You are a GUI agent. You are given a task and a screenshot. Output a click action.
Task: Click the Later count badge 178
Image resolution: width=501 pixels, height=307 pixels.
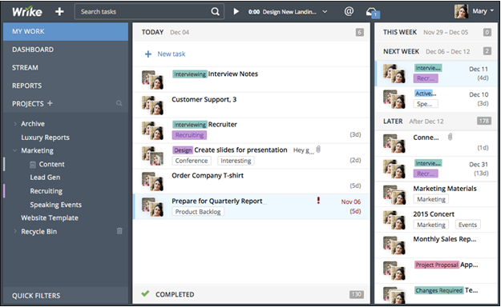[x=484, y=121]
